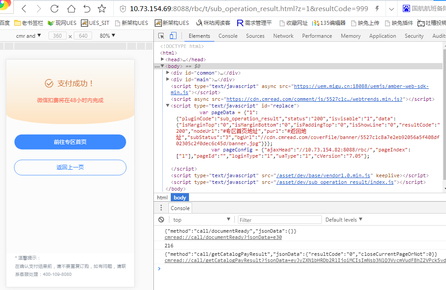This screenshot has width=446, height=290.
Task: Click the console Filter input field
Action: [x=280, y=220]
